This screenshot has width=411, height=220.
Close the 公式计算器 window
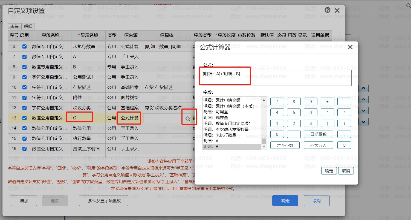coord(350,47)
